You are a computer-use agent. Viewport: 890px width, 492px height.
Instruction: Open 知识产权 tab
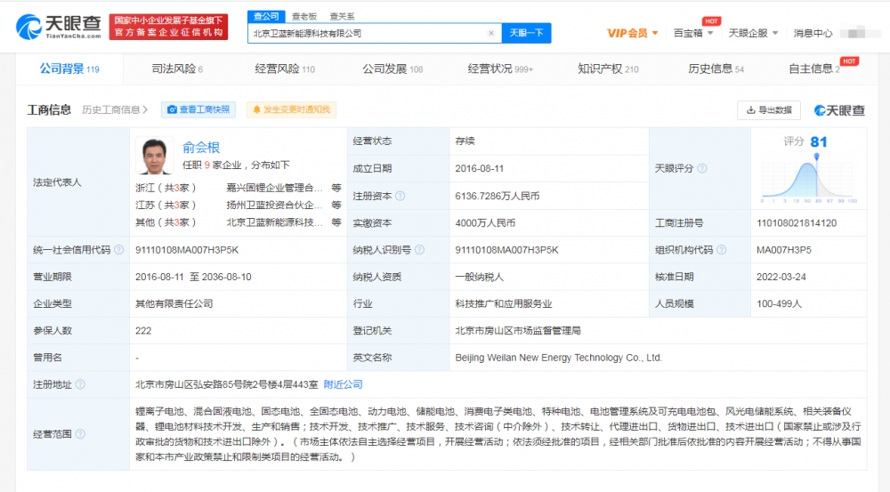[x=608, y=69]
